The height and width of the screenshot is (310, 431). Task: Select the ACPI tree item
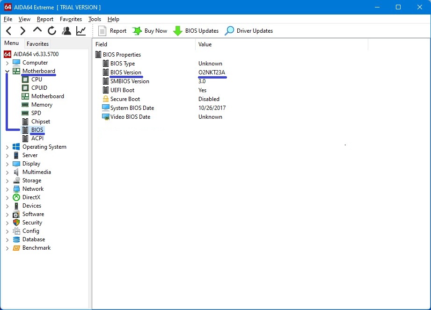pyautogui.click(x=37, y=138)
